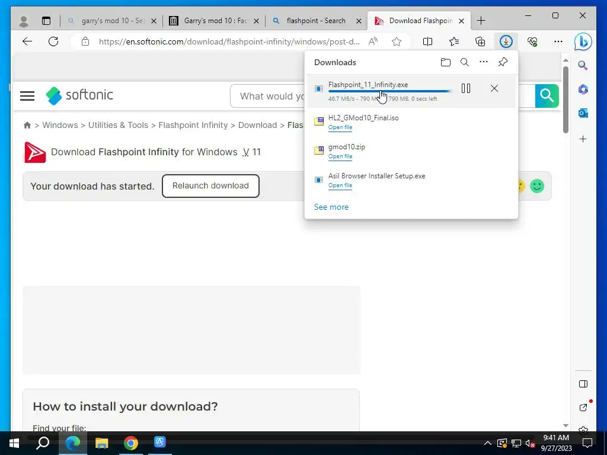The width and height of the screenshot is (607, 455).
Task: Pause the Flashpoint_11_Infinity.exe download
Action: coord(466,89)
